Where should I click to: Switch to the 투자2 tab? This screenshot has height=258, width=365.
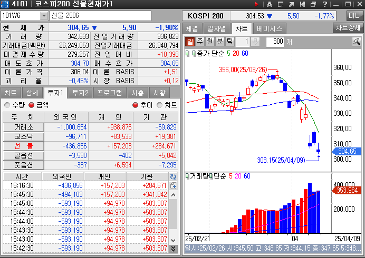coord(80,93)
